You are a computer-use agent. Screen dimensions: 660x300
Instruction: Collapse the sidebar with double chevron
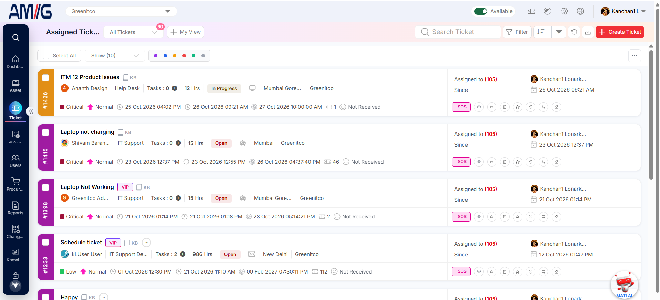coord(31,111)
